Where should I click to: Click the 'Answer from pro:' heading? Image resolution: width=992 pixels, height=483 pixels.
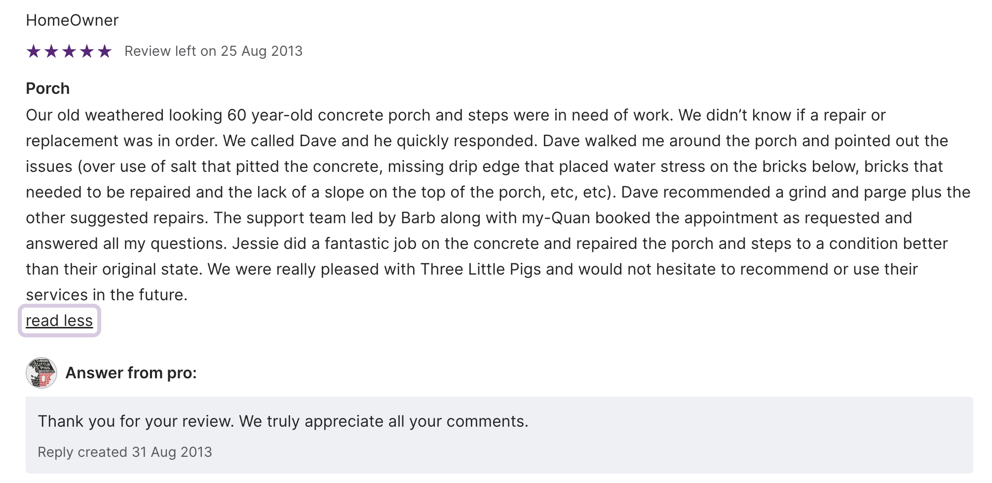[131, 373]
